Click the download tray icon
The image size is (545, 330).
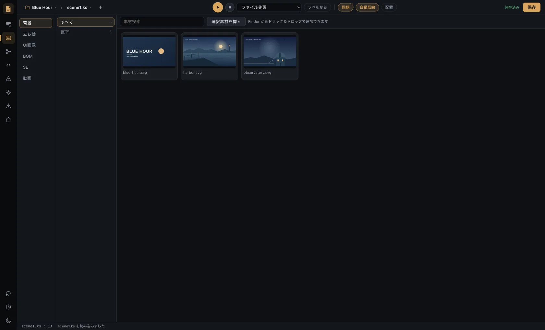click(x=8, y=106)
